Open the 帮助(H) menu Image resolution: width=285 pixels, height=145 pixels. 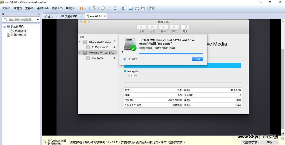tap(70, 8)
